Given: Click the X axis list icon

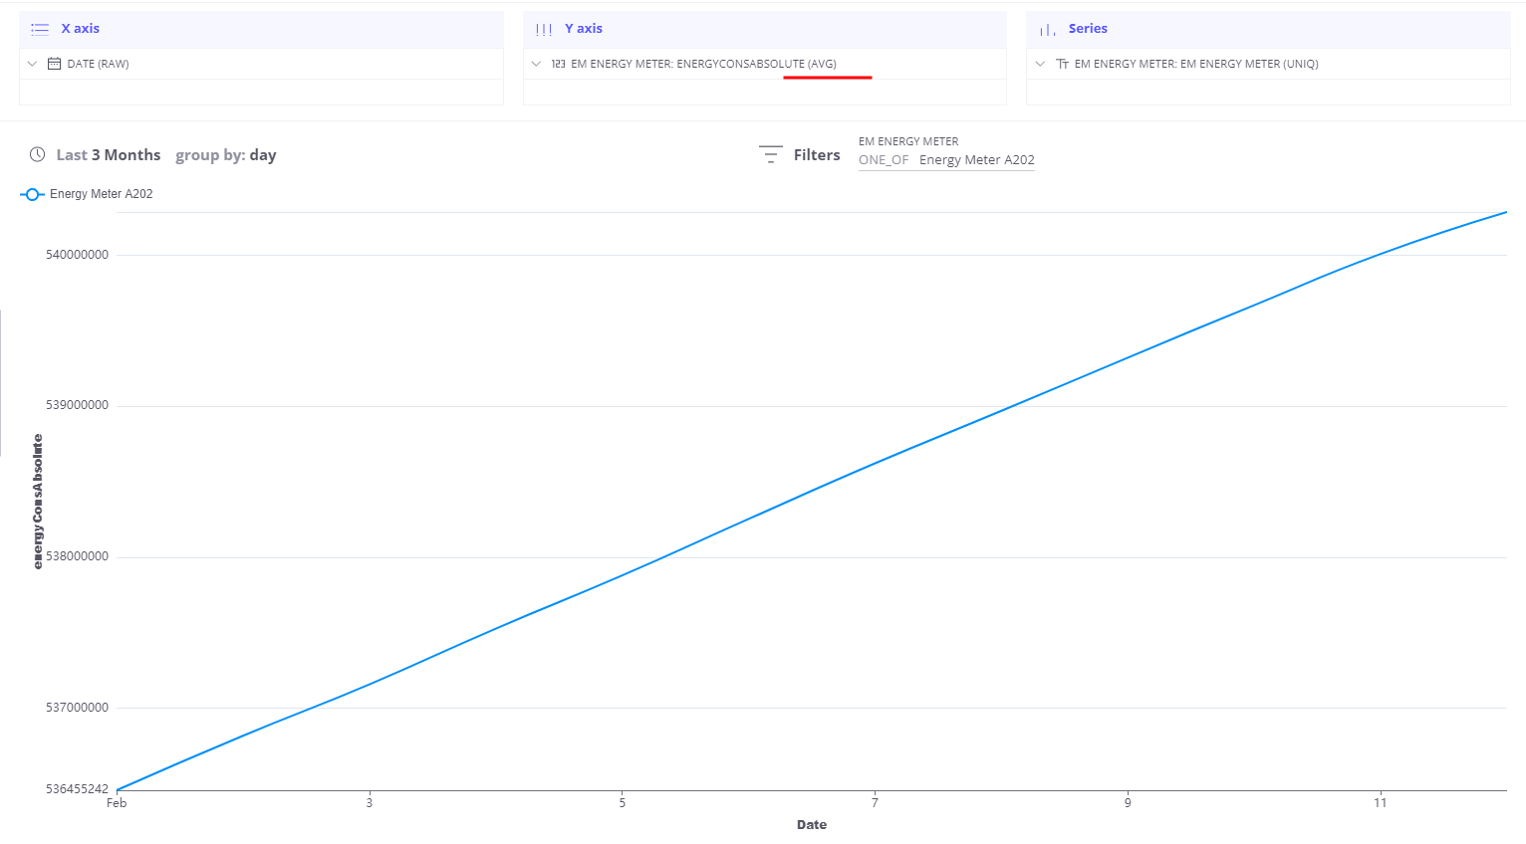Looking at the screenshot, I should coord(40,29).
